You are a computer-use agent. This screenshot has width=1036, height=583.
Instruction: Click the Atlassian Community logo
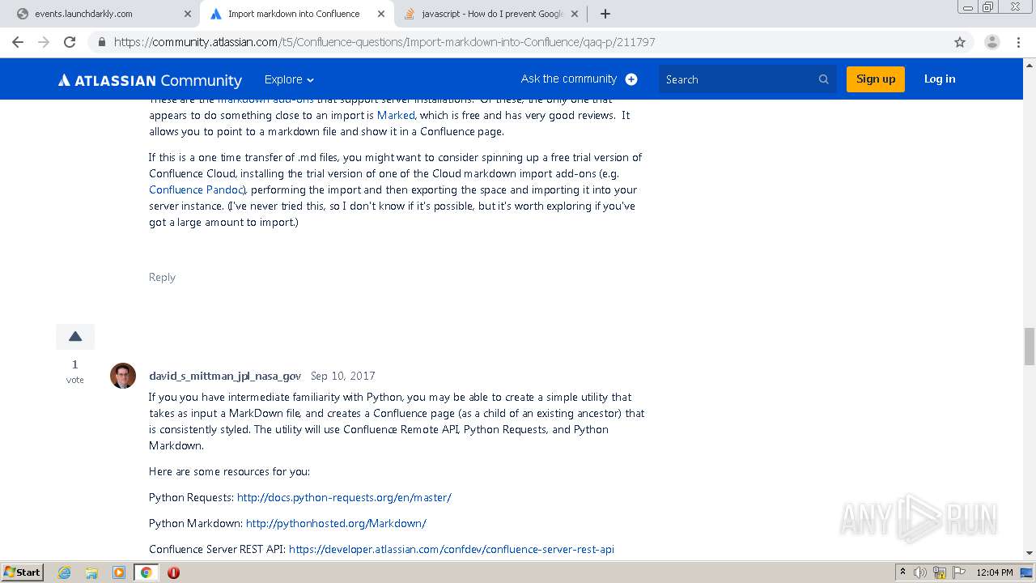[x=150, y=80]
